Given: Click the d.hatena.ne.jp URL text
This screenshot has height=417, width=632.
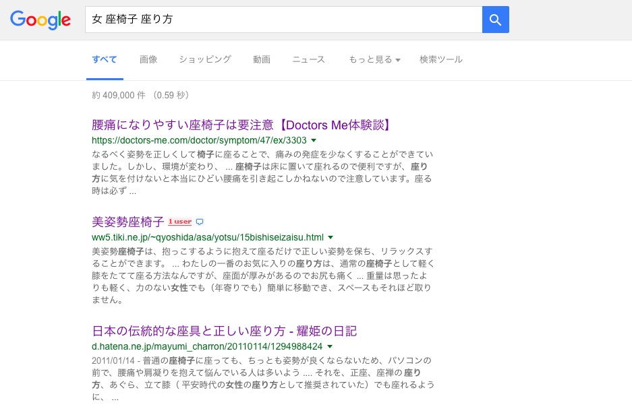Looking at the screenshot, I should [x=207, y=346].
